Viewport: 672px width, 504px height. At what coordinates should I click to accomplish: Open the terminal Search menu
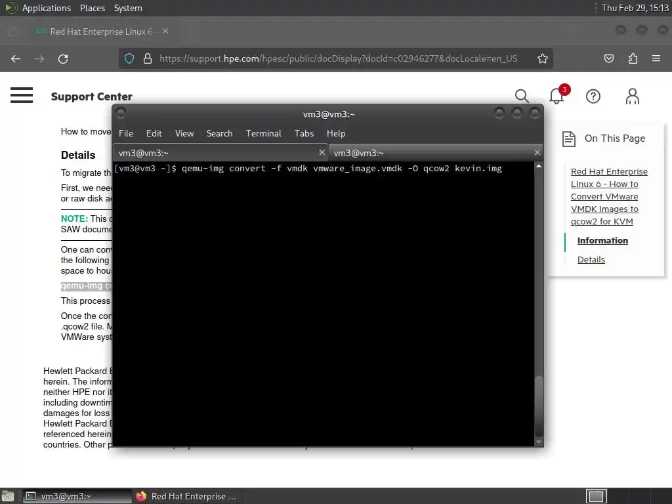coord(219,133)
